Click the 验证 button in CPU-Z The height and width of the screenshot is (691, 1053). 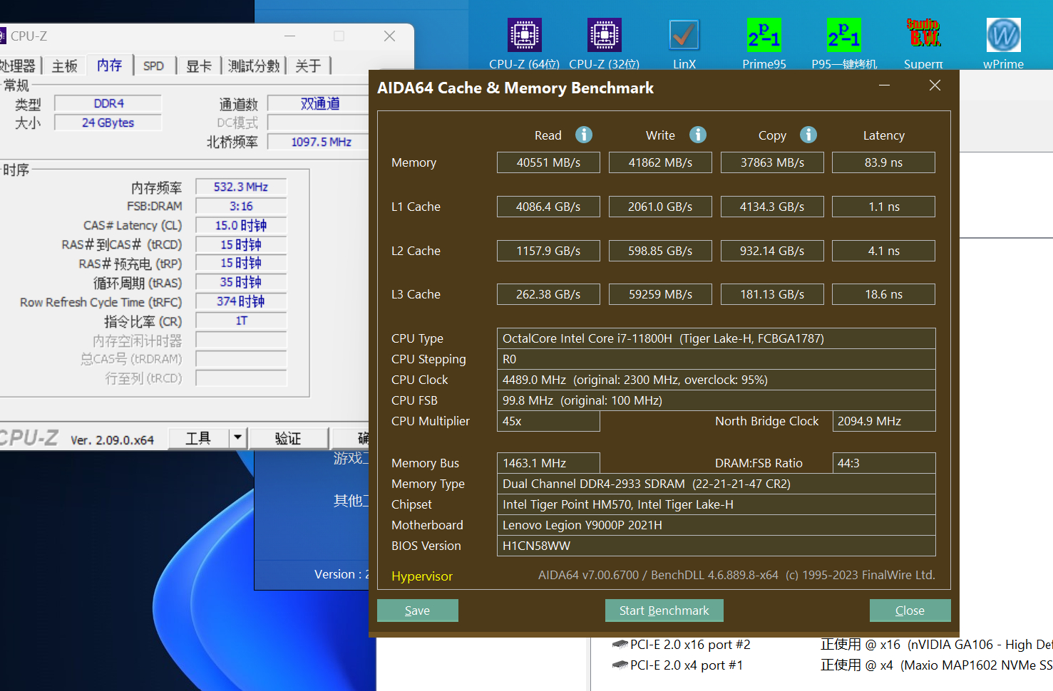pyautogui.click(x=288, y=438)
